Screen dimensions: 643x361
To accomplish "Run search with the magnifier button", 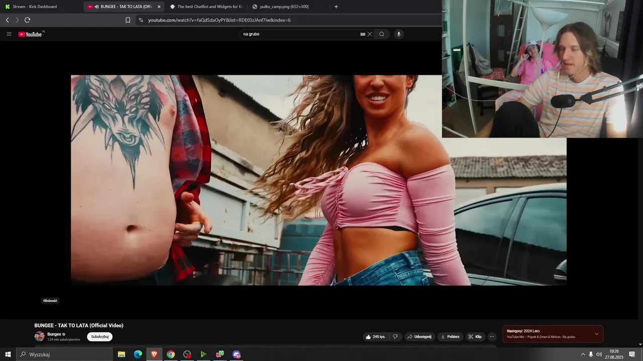I will (x=382, y=34).
